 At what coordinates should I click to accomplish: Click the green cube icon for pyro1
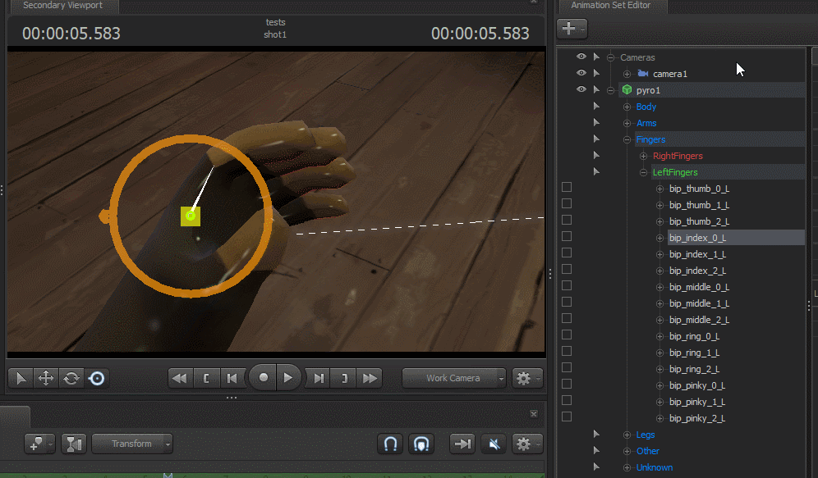(627, 90)
